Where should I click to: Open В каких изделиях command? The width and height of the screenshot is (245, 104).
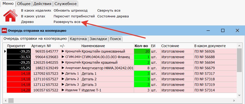(x=36, y=11)
